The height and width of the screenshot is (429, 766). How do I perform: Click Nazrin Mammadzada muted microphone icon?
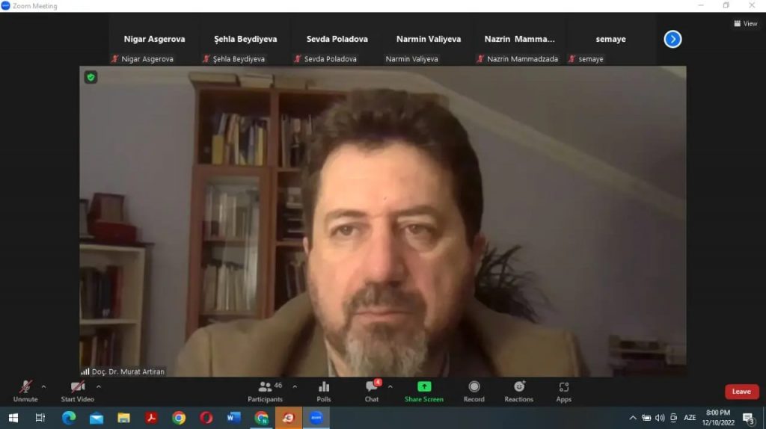tap(480, 58)
